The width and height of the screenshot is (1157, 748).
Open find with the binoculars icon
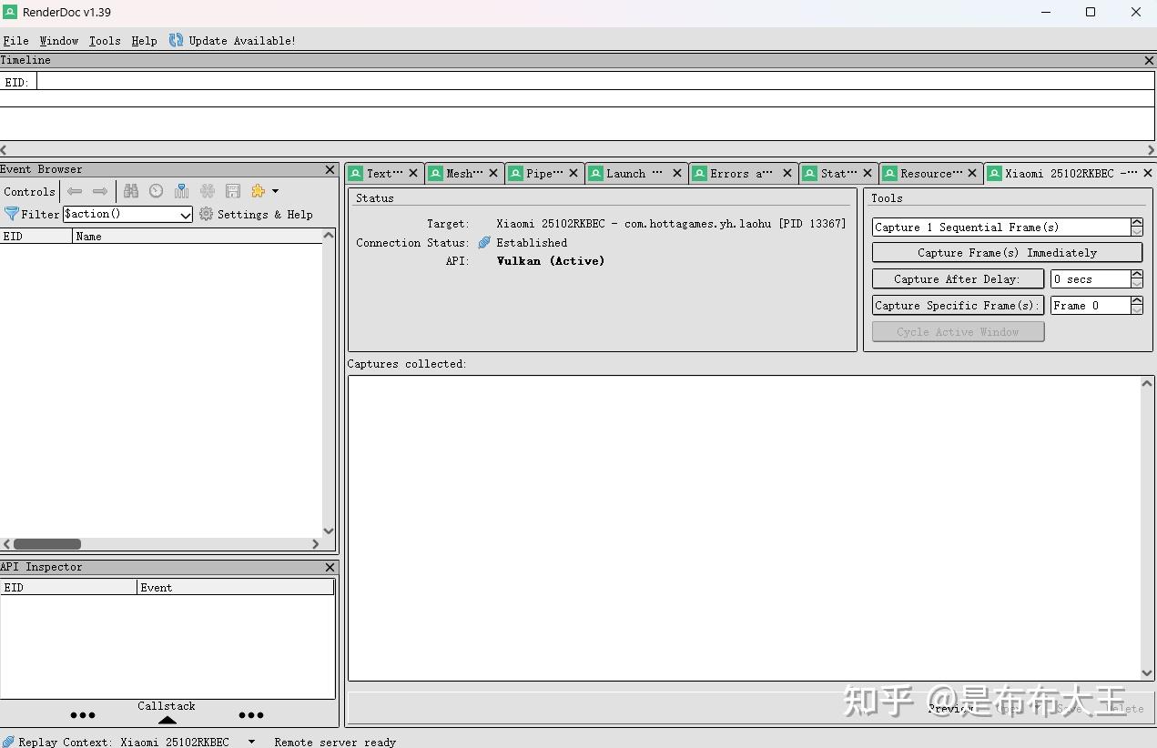(131, 191)
